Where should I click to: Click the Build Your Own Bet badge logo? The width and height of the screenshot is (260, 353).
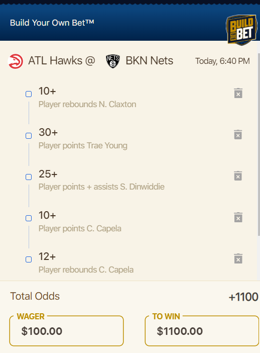pos(241,30)
